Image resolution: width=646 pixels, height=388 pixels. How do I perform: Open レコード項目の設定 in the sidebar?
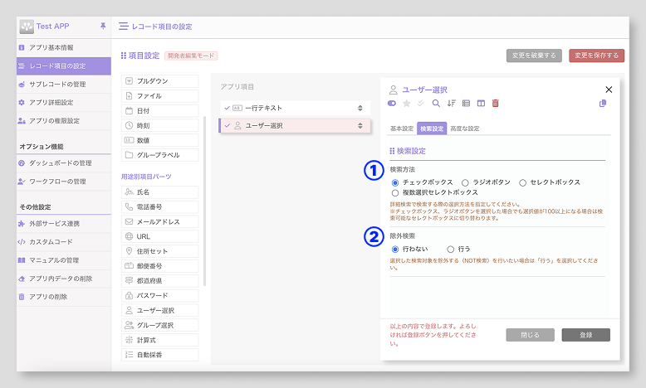tap(64, 65)
